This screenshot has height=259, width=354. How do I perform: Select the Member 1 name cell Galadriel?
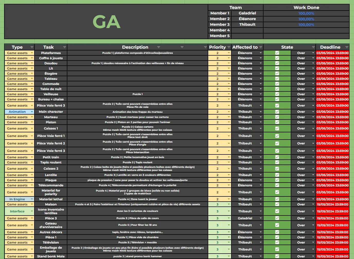pyautogui.click(x=247, y=13)
